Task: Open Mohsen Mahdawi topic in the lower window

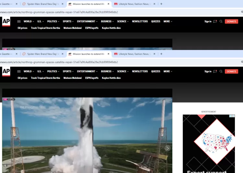Action: 73,78
